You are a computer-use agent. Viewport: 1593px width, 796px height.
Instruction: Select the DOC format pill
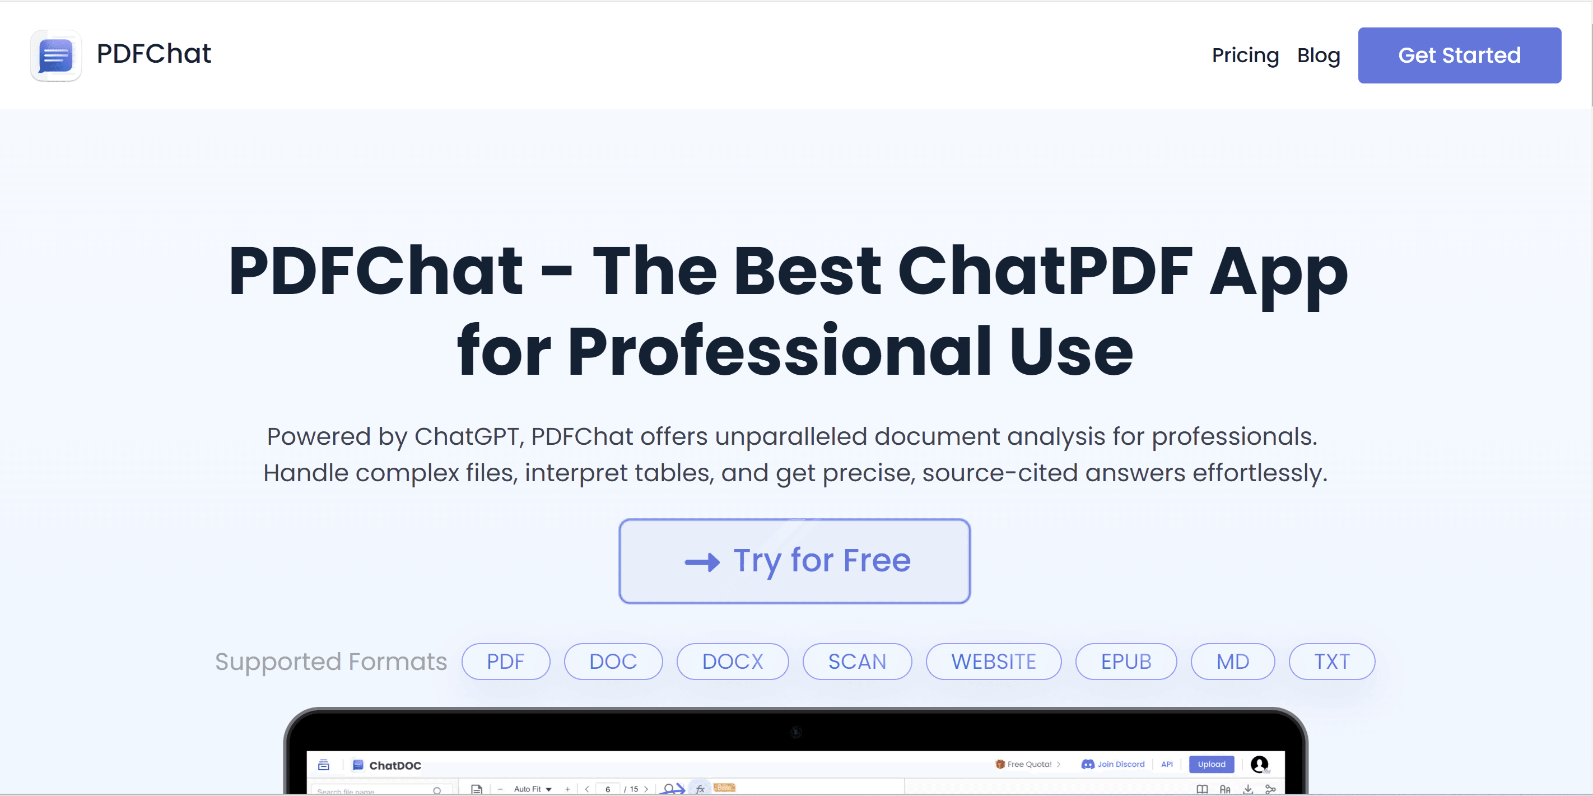(613, 661)
